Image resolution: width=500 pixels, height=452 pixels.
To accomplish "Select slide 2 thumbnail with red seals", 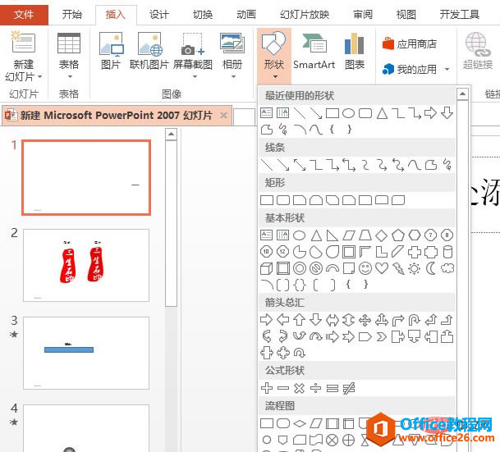I will click(86, 265).
